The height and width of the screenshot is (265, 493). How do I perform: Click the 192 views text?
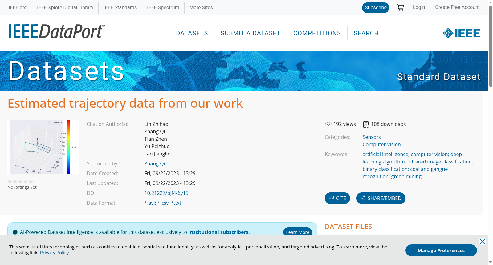(344, 124)
